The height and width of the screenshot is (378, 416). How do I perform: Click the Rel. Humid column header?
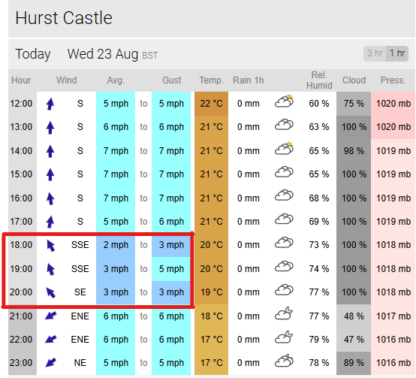(319, 80)
